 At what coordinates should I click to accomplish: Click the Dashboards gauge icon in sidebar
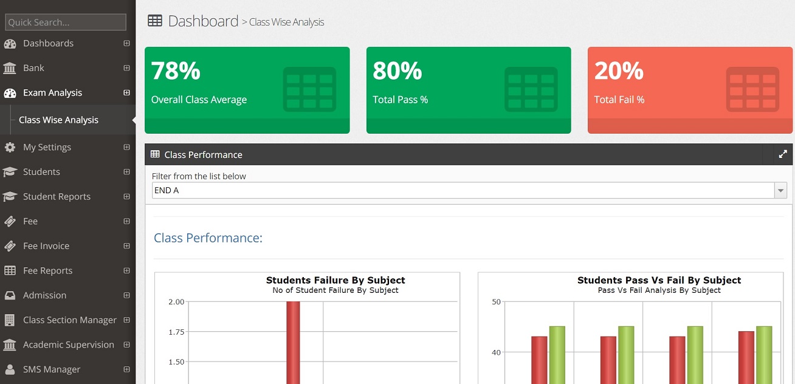point(10,44)
